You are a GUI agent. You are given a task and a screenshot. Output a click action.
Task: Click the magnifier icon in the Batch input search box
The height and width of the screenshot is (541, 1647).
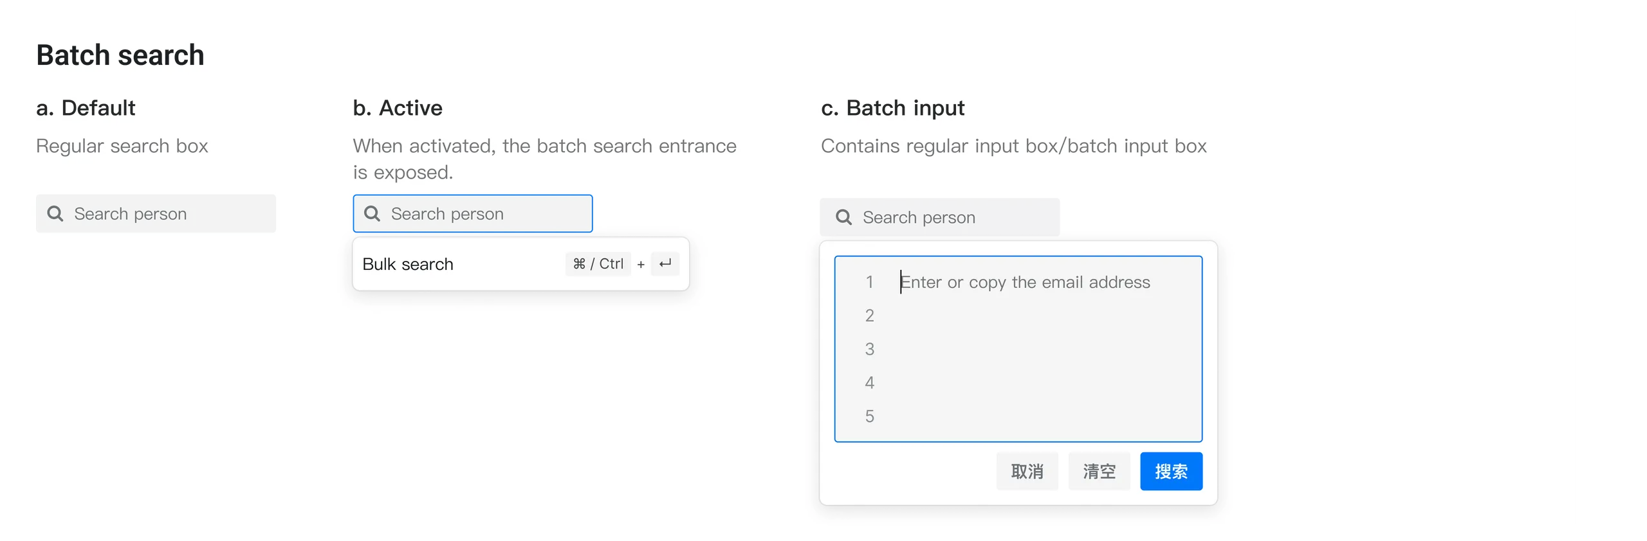coord(844,217)
